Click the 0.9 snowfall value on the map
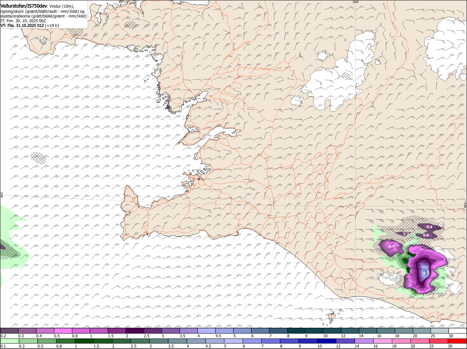Image resolution: width=467 pixels, height=349 pixels. [392, 246]
